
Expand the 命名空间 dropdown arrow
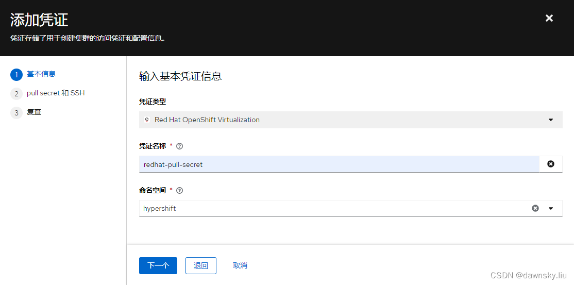pos(551,208)
